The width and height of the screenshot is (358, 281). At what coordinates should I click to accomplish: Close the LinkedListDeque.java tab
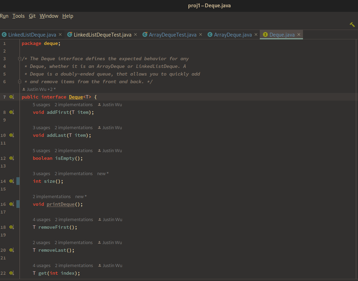60,34
